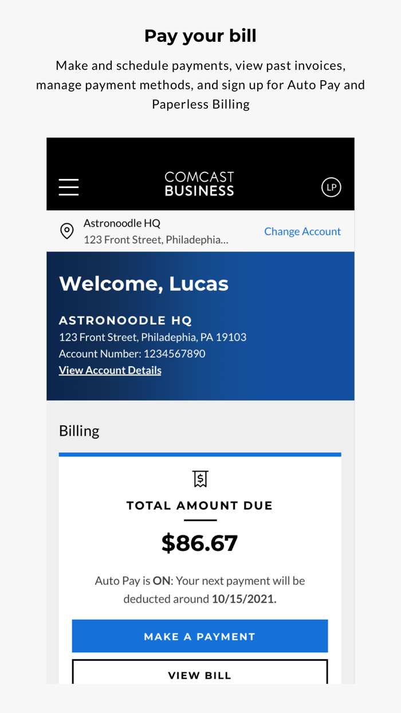Click the $86.67 amount due
This screenshot has height=713, width=401.
199,543
